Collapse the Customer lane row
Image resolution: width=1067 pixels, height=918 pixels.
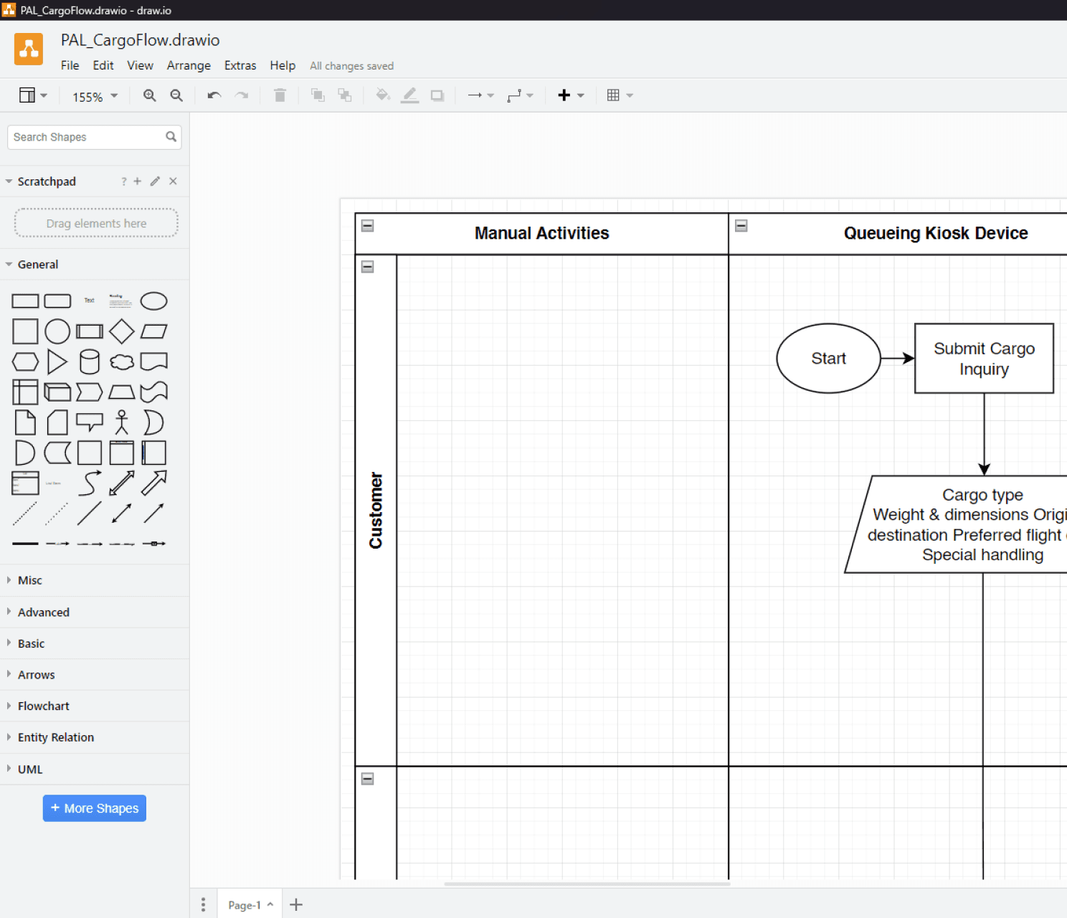point(368,267)
